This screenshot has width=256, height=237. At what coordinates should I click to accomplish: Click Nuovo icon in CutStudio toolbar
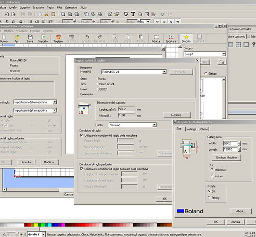[4, 37]
